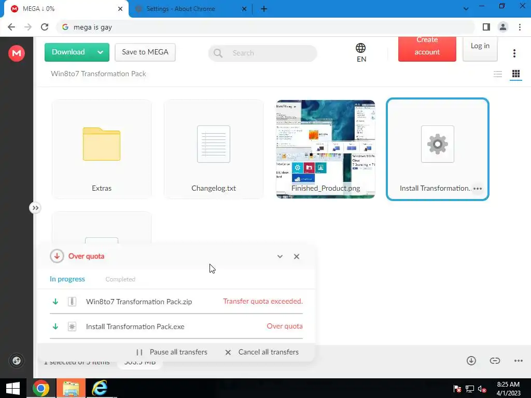Reload the page in Chrome

pos(45,27)
